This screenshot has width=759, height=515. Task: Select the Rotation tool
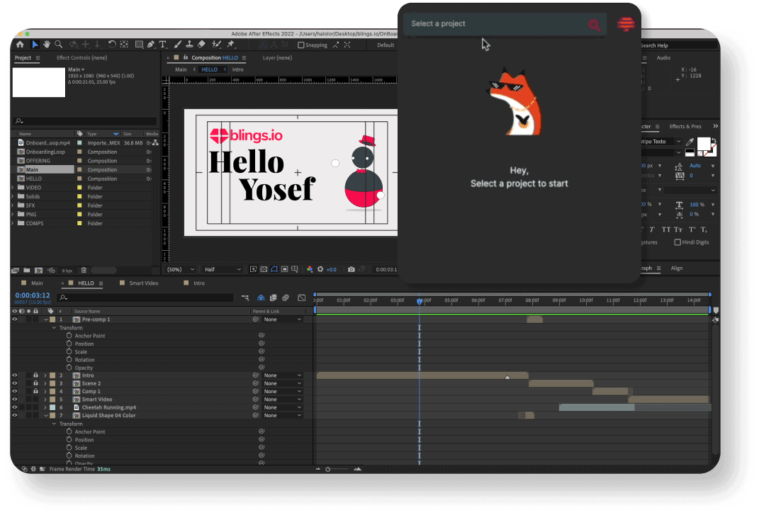(x=112, y=45)
